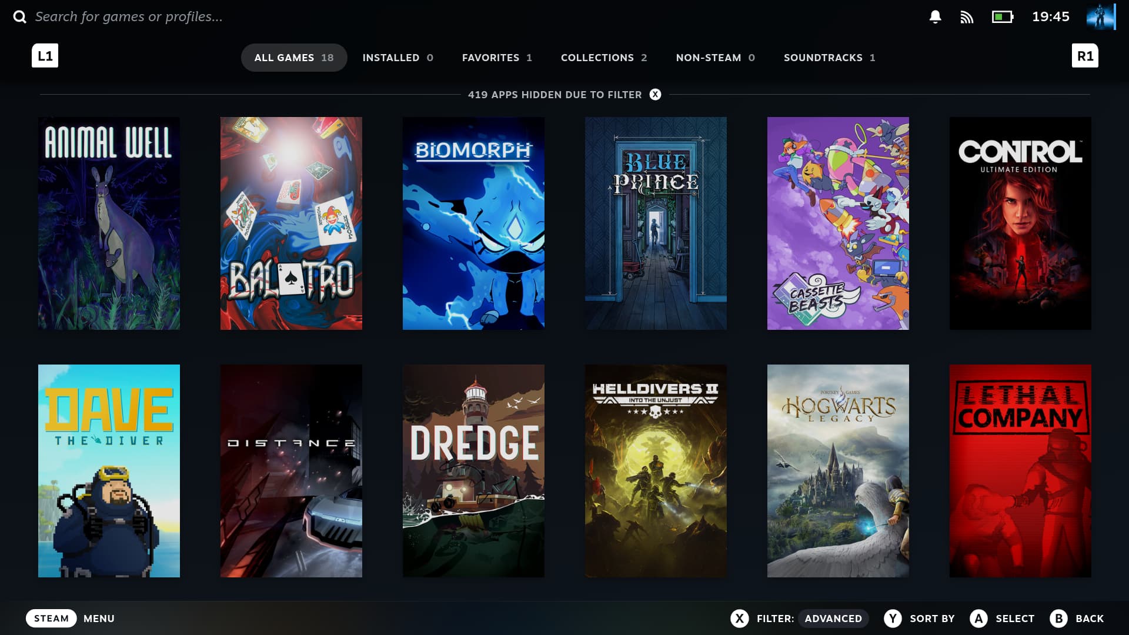Open the Steam menu button

pyautogui.click(x=51, y=619)
